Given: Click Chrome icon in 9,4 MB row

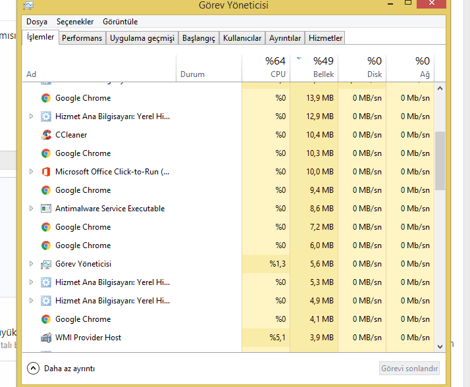Looking at the screenshot, I should coord(46,190).
